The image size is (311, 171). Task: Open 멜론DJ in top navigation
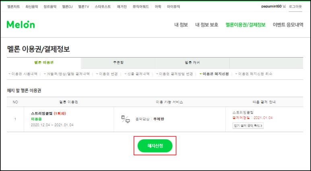click(x=67, y=6)
